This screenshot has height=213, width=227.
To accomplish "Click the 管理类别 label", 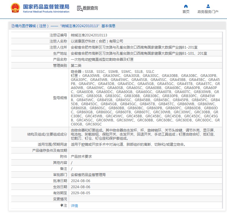I will pos(60,66).
